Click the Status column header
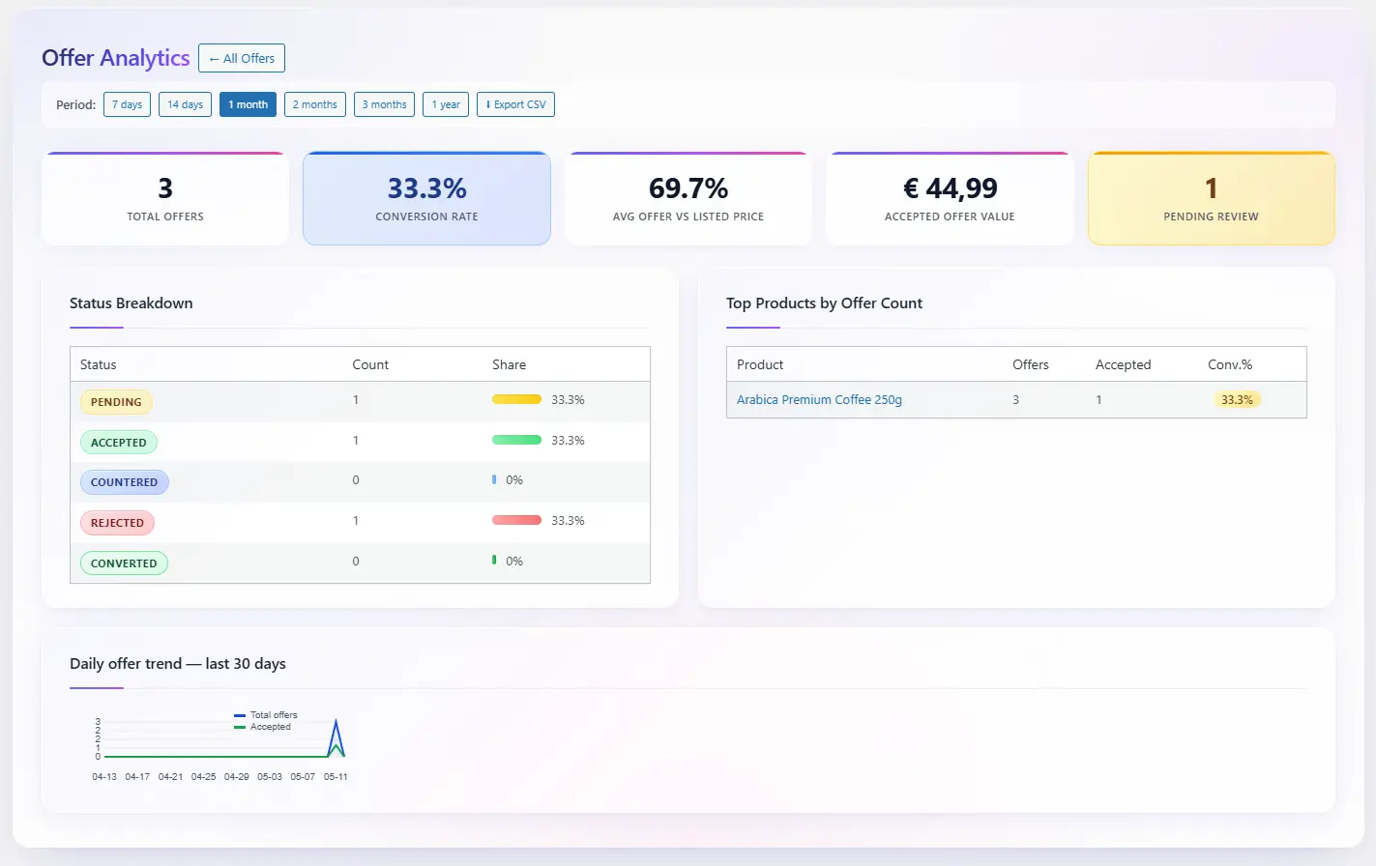 click(x=98, y=364)
